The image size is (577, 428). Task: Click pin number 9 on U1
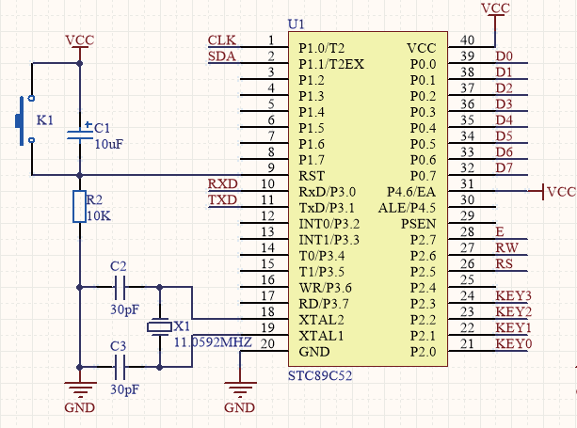(271, 168)
